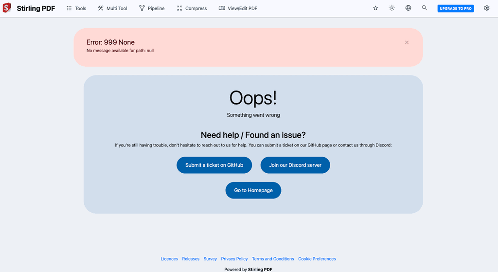Open settings via the gear icon
Image resolution: width=498 pixels, height=272 pixels.
[x=487, y=8]
